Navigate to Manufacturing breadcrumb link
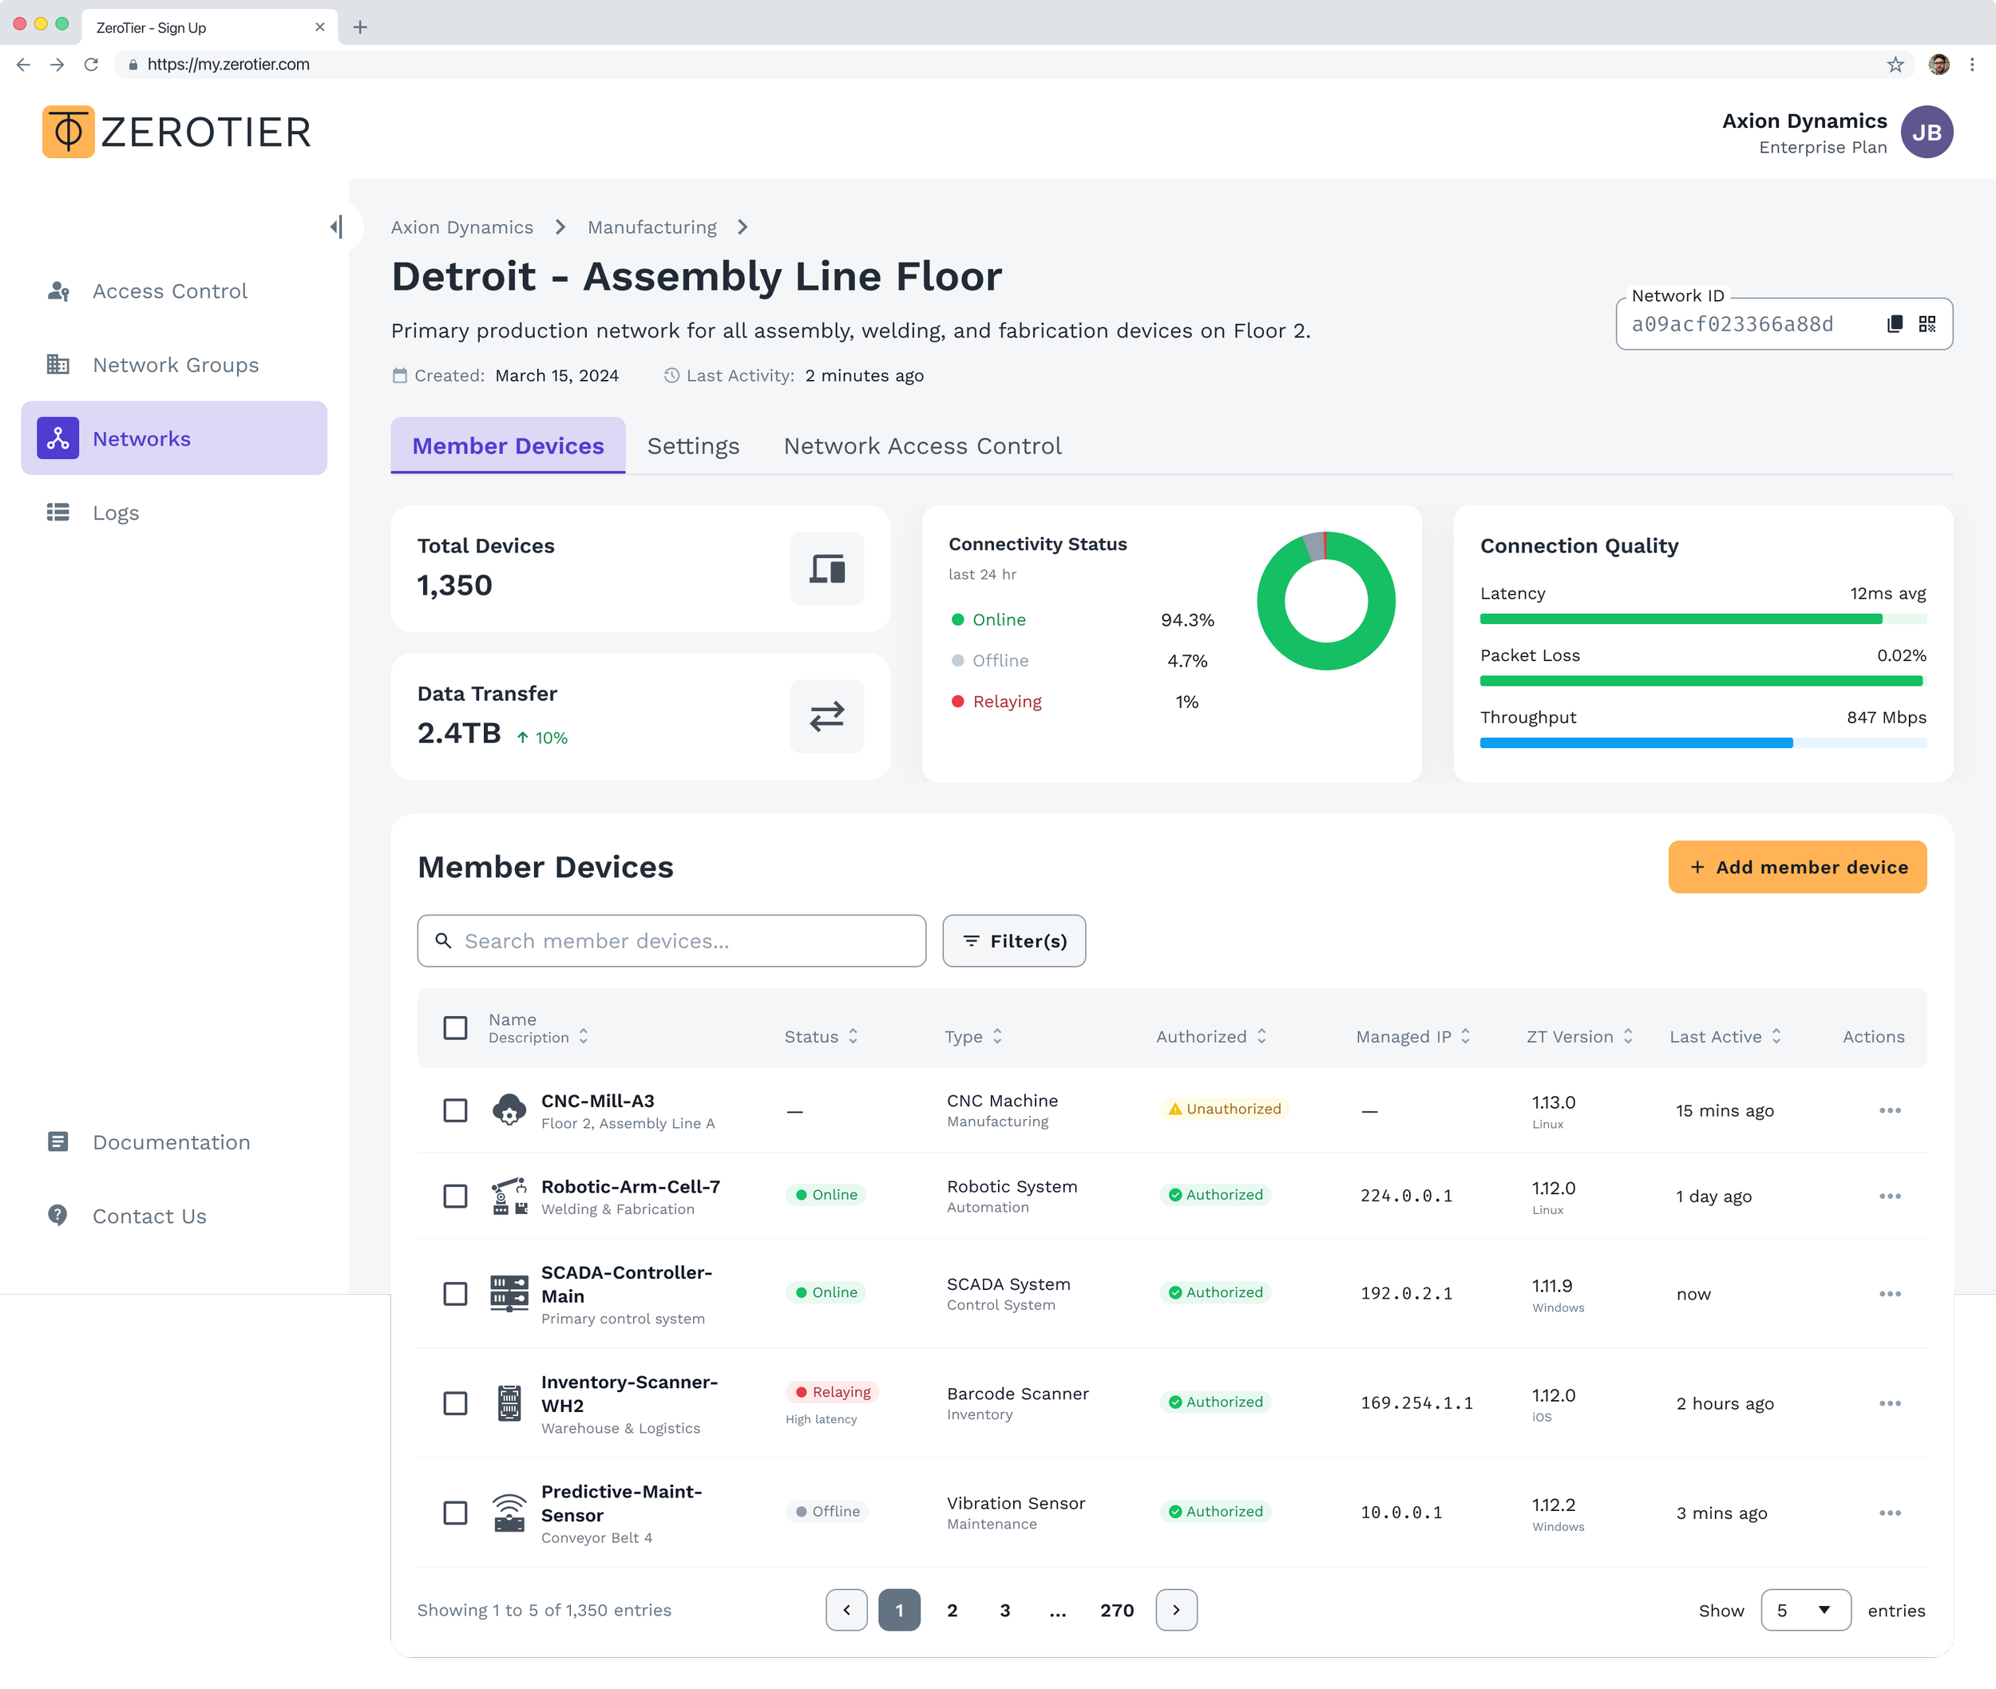1996x1689 pixels. 651,227
